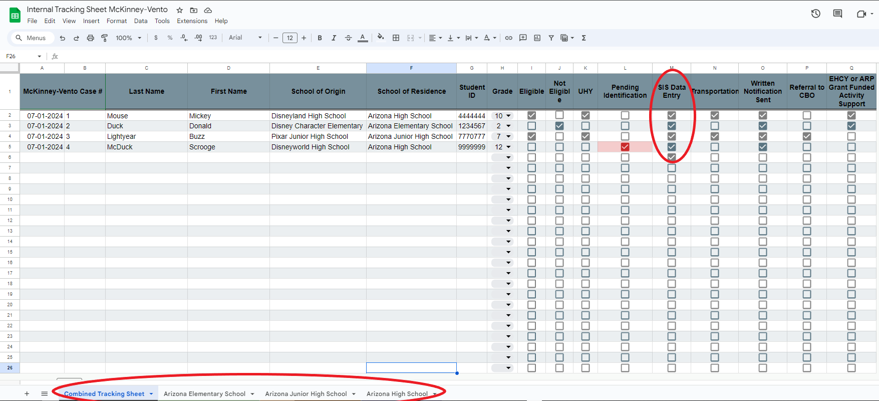View cloud save status icon
The image size is (879, 401).
[208, 10]
